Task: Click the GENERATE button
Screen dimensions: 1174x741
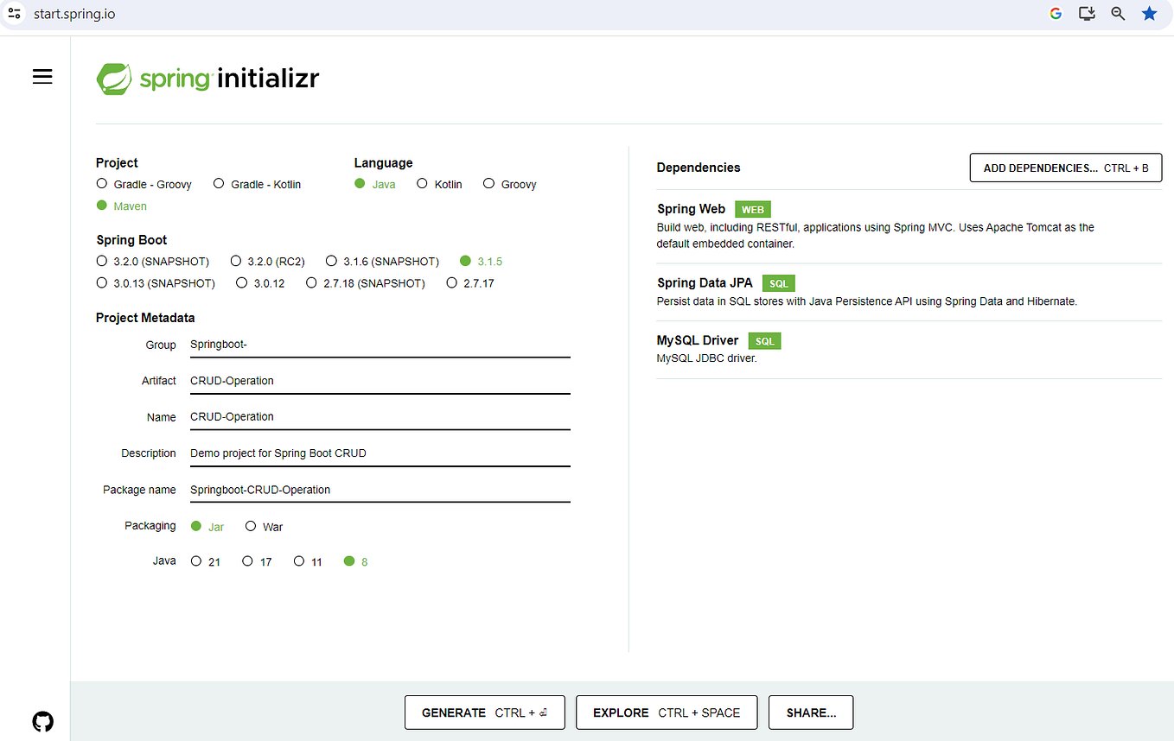Action: pyautogui.click(x=484, y=712)
